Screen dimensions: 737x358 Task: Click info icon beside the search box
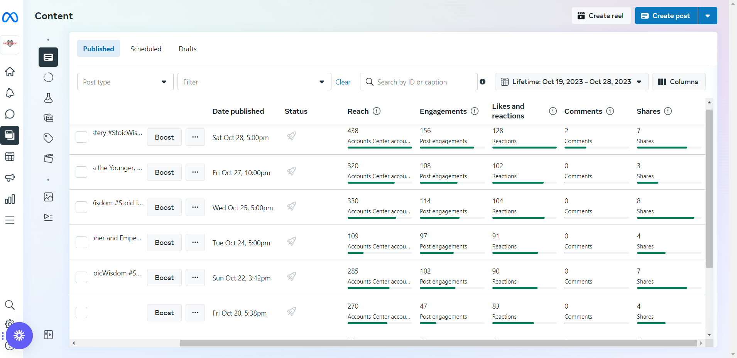pos(482,82)
